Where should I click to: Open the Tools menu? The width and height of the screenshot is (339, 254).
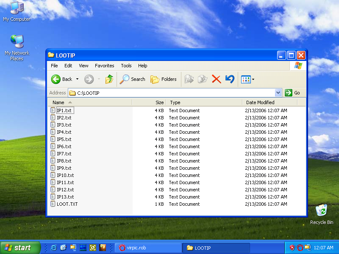pyautogui.click(x=126, y=66)
